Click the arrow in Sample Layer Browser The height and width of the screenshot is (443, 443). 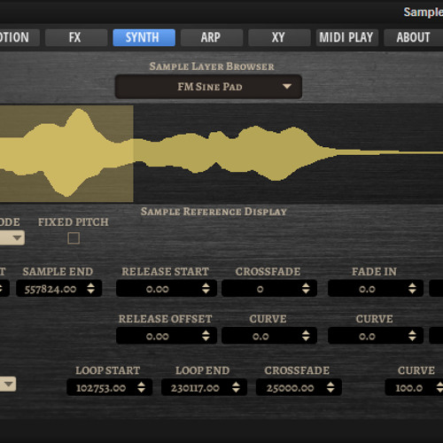(x=287, y=87)
